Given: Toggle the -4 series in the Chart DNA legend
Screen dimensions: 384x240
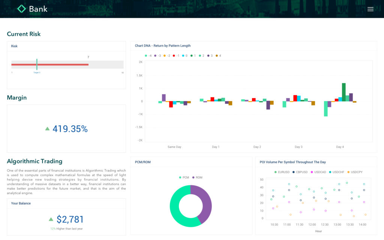Looking at the screenshot, I should [148, 55].
